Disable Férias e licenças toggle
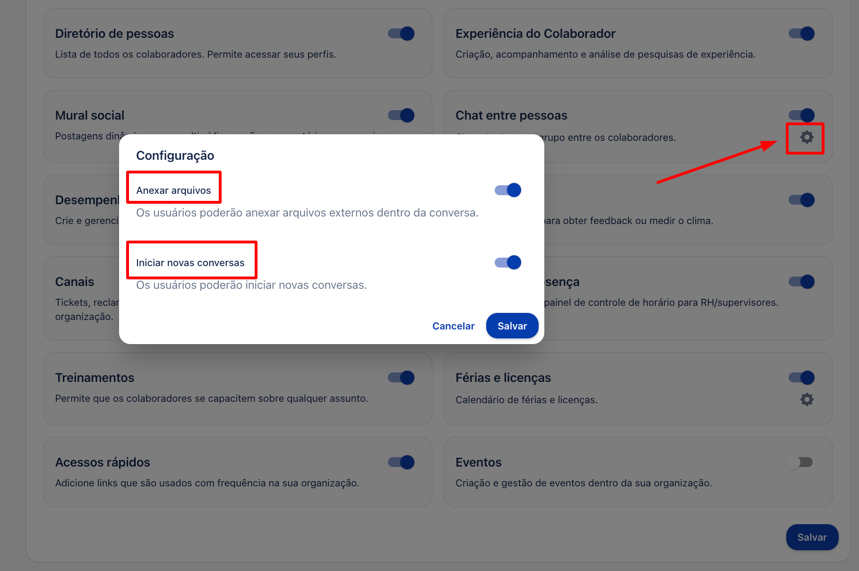The height and width of the screenshot is (571, 859). pyautogui.click(x=802, y=378)
